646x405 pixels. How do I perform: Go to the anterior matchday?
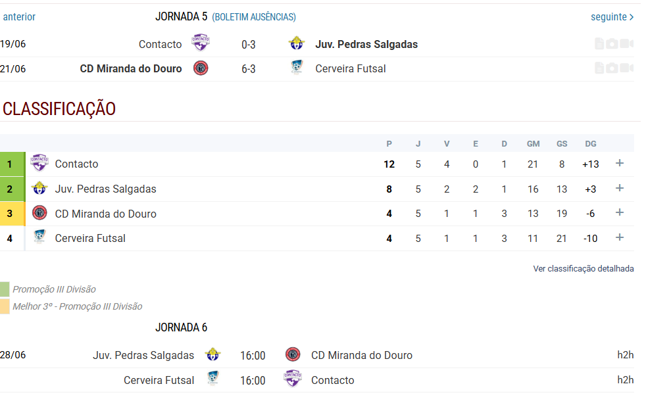[19, 17]
